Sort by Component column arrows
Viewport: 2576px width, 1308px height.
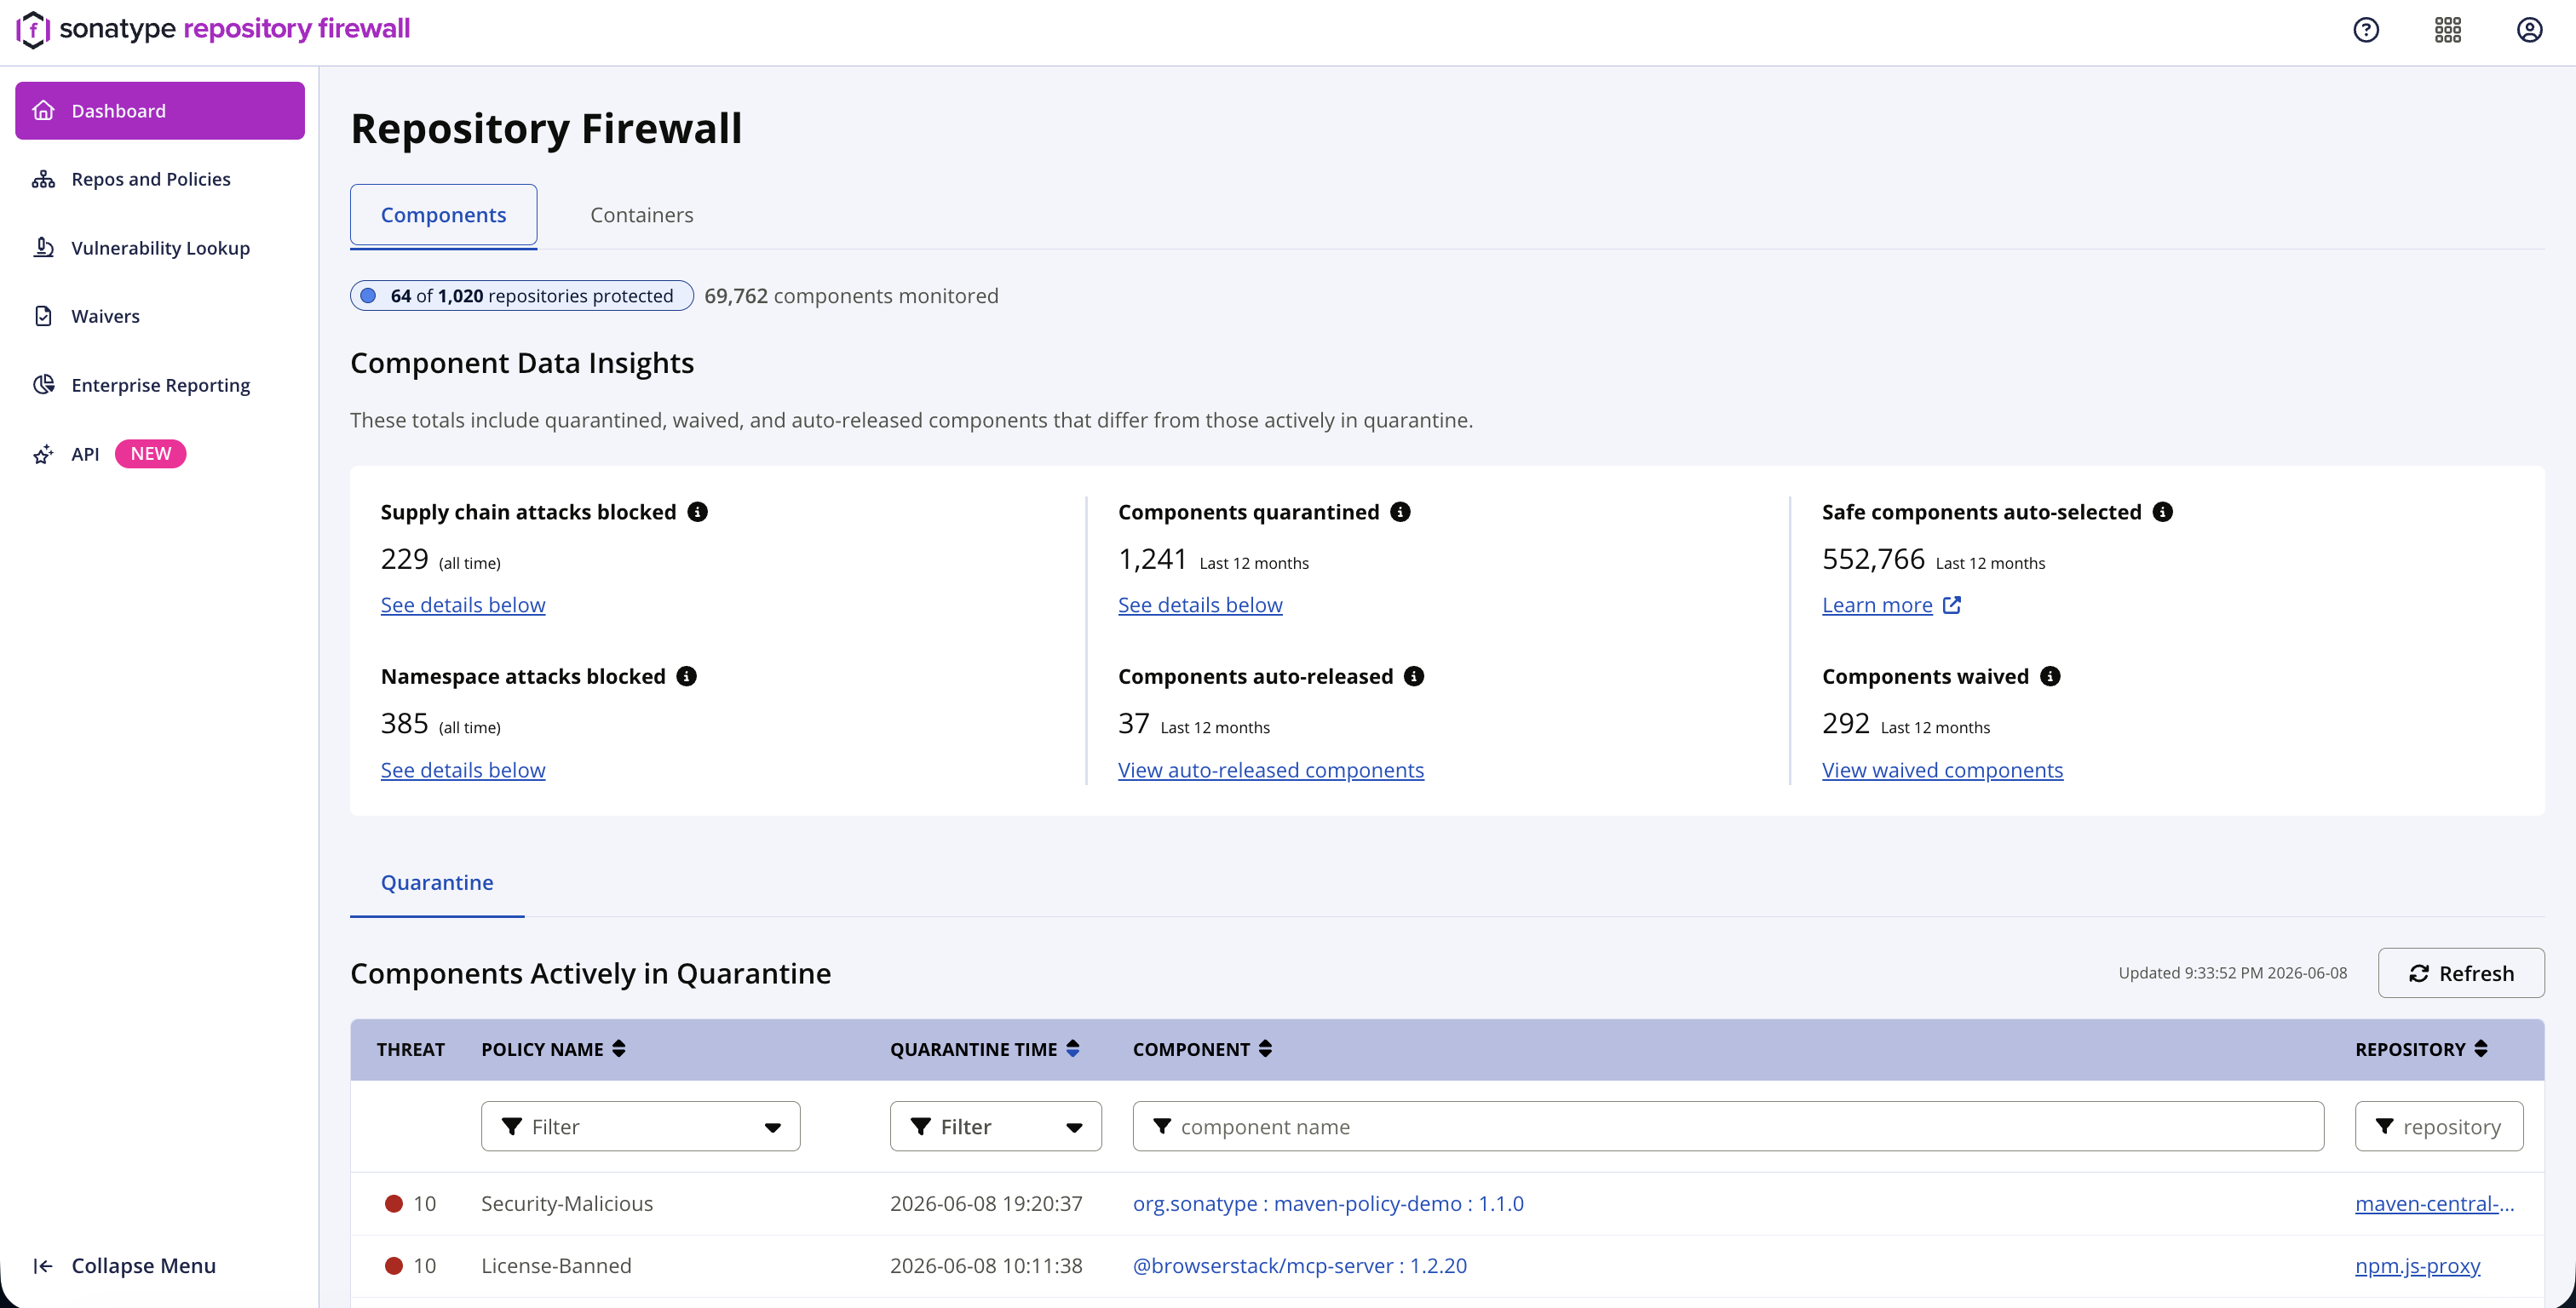1266,1049
